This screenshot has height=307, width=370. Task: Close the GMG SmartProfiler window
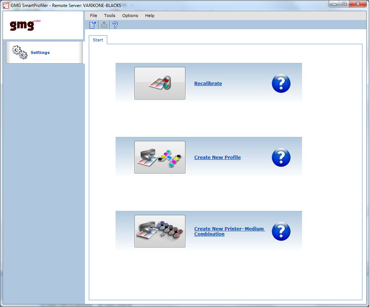[358, 4]
